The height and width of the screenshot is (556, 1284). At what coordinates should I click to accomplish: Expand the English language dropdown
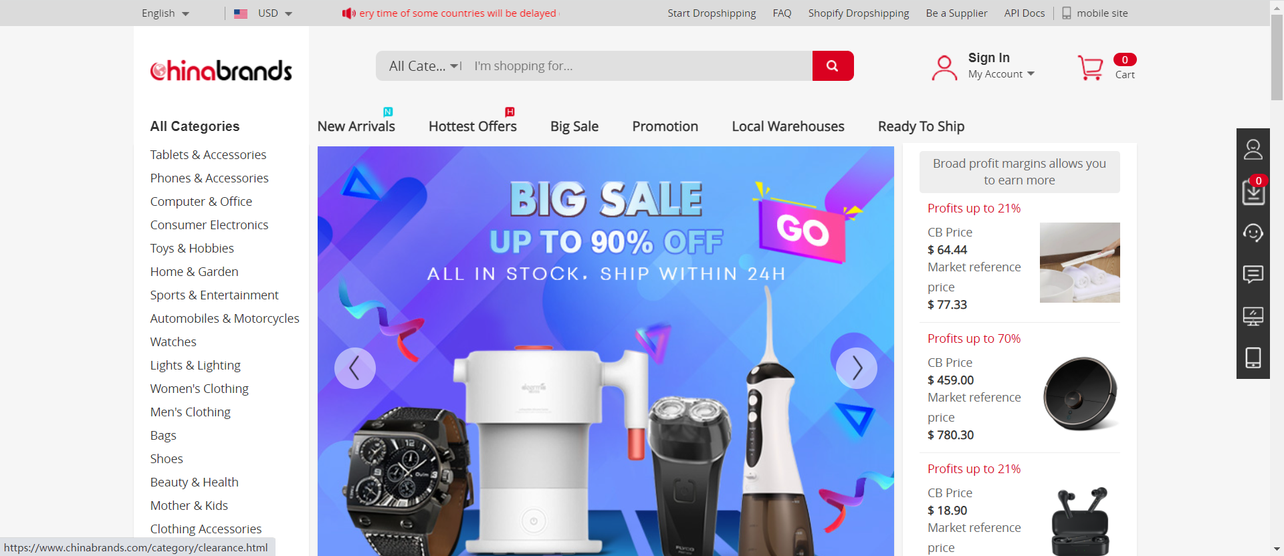165,13
